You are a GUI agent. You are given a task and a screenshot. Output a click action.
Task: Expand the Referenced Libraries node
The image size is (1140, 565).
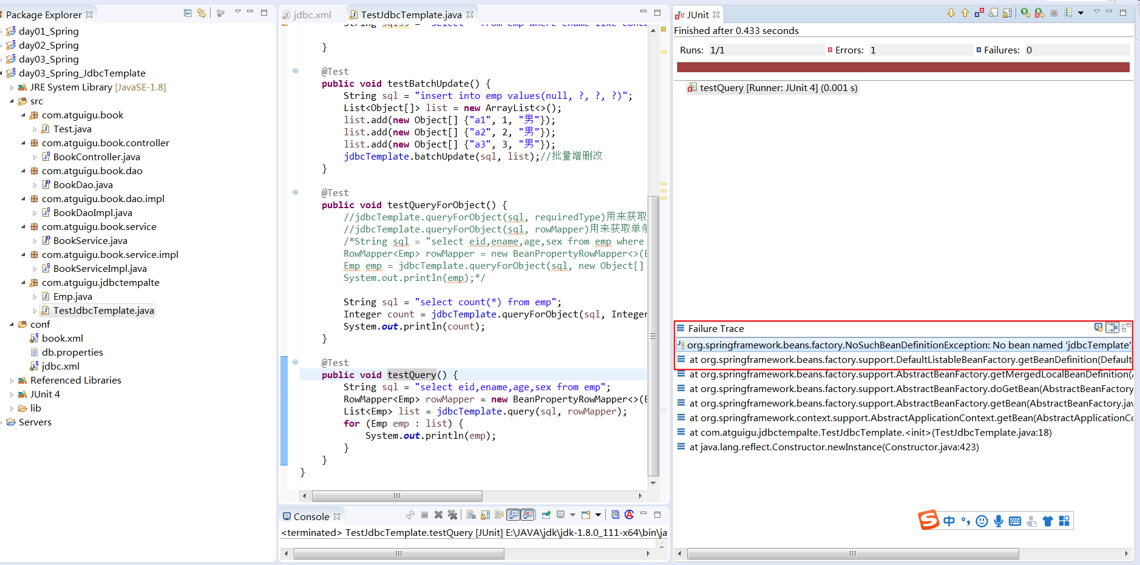coord(12,381)
